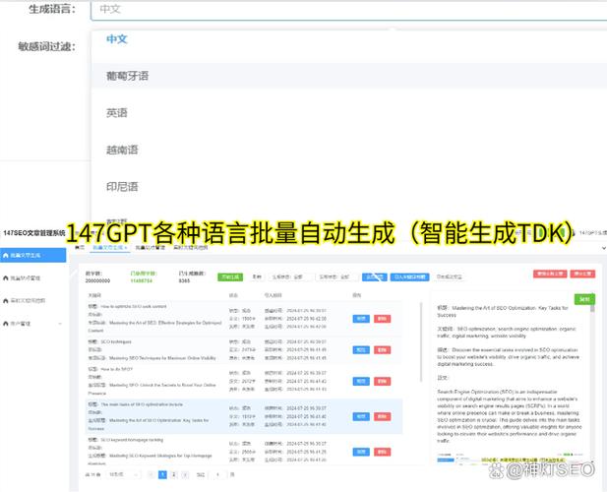Click the go-to-page number input

[217, 475]
